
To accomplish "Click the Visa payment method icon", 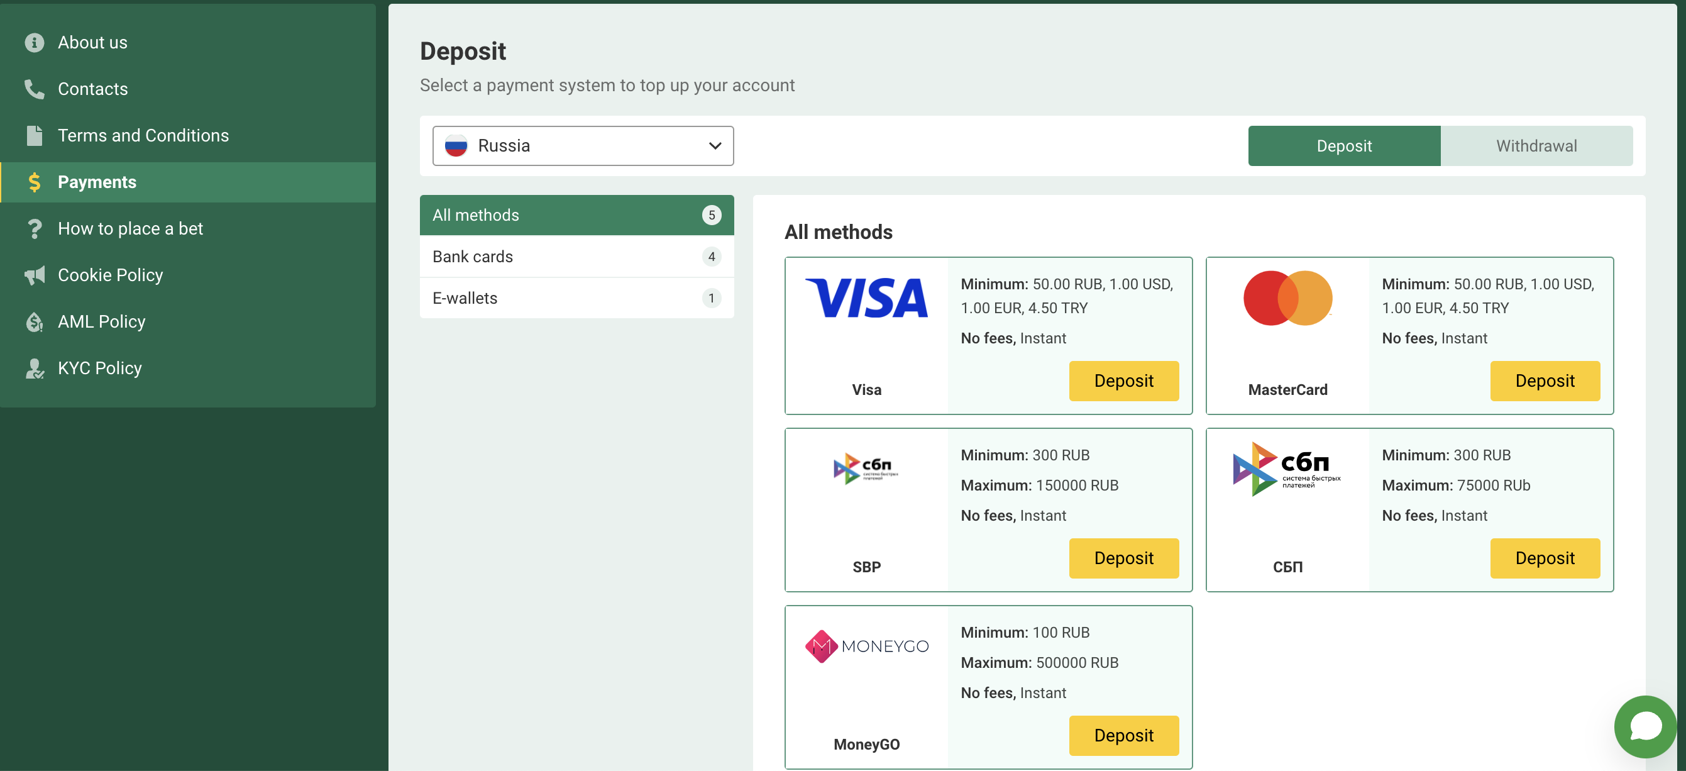I will click(868, 298).
